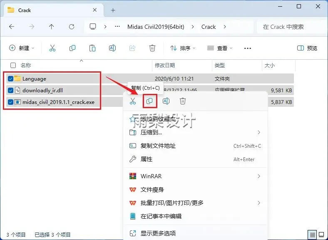Screen dimensions: 328x240
Task: Go back with the Back arrow
Action: 12,27
